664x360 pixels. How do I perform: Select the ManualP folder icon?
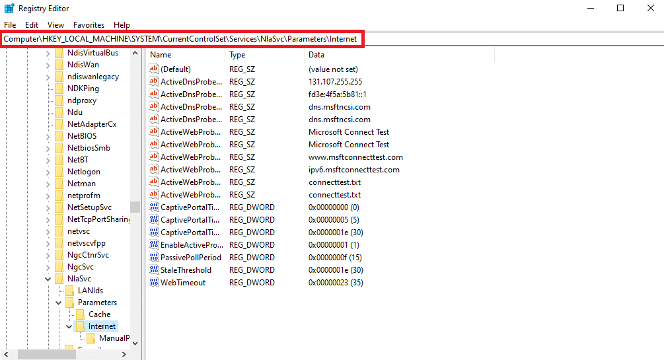point(91,338)
